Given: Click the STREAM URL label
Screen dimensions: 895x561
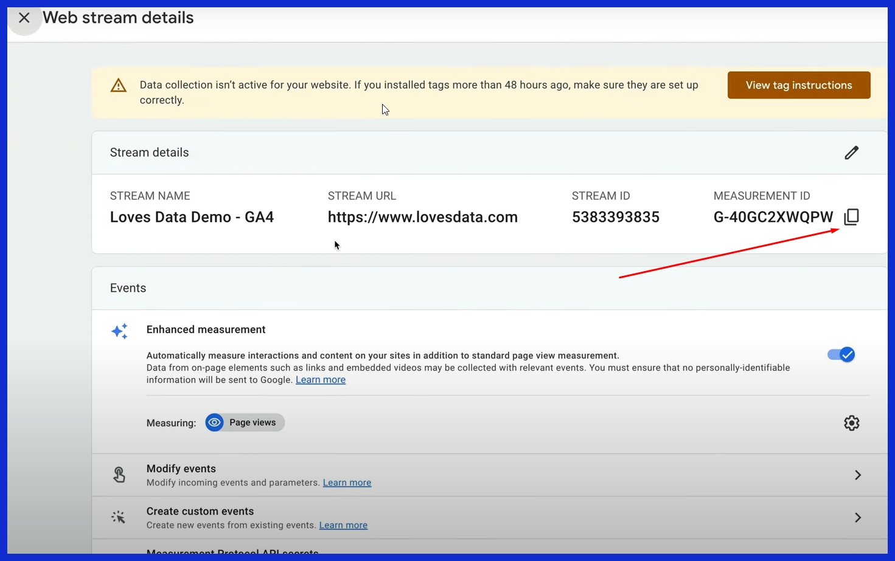Looking at the screenshot, I should 362,196.
